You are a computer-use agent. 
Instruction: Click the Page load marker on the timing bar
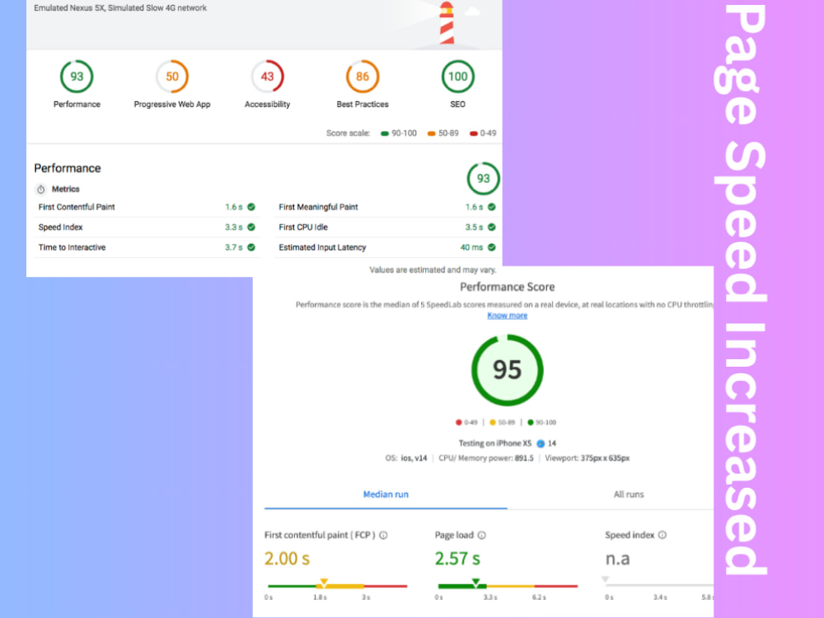(x=475, y=583)
